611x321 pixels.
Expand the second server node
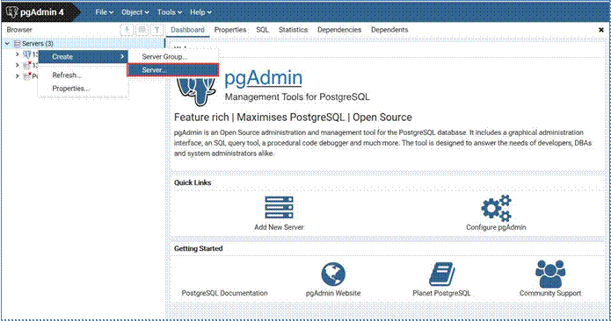(18, 65)
